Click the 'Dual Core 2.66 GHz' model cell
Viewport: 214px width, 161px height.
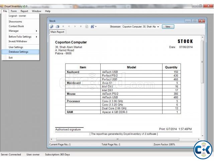[x=131, y=108]
